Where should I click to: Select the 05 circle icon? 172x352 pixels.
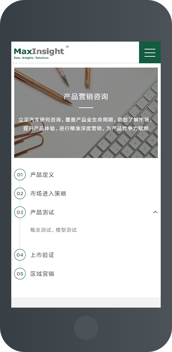coord(20,274)
